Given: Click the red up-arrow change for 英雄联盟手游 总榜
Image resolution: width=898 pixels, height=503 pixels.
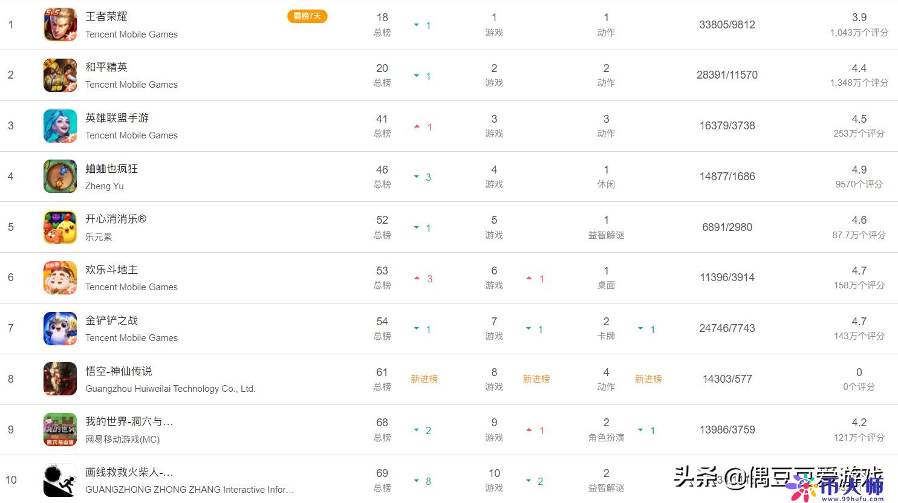Looking at the screenshot, I should pyautogui.click(x=423, y=127).
